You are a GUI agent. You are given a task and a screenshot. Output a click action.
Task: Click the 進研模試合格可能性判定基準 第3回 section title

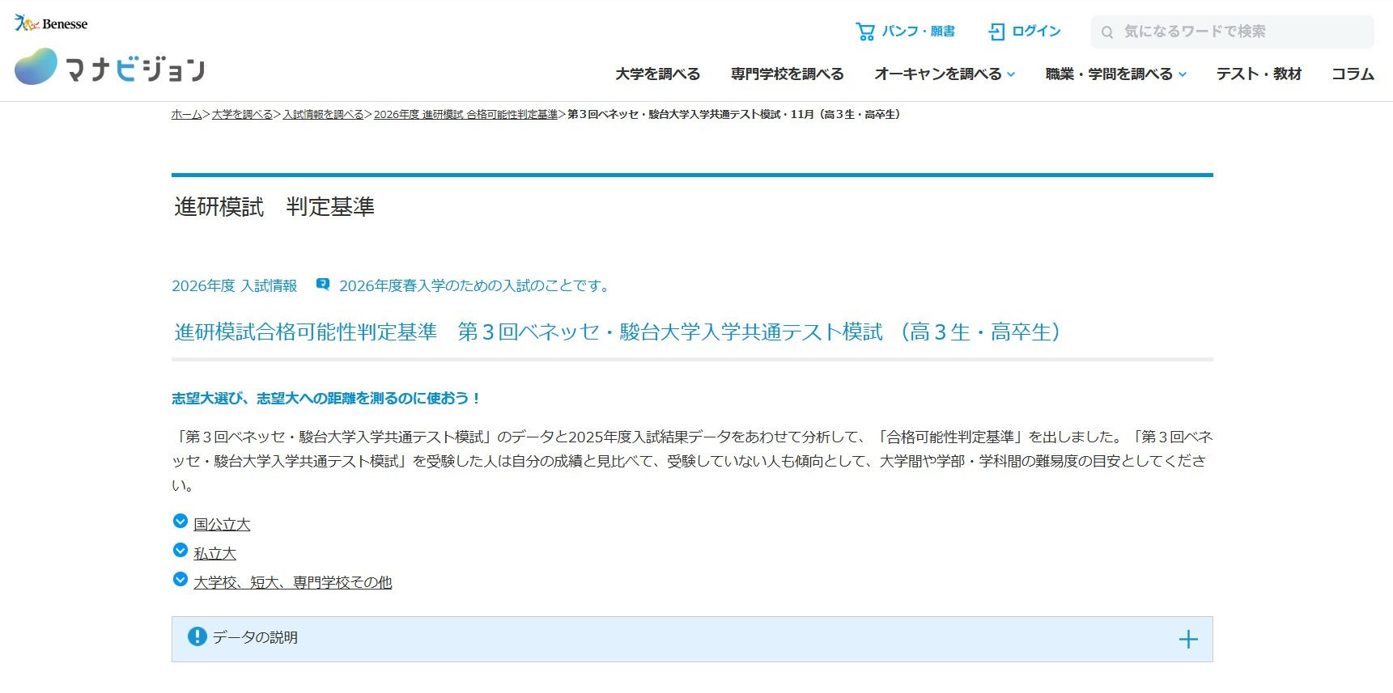tap(619, 332)
